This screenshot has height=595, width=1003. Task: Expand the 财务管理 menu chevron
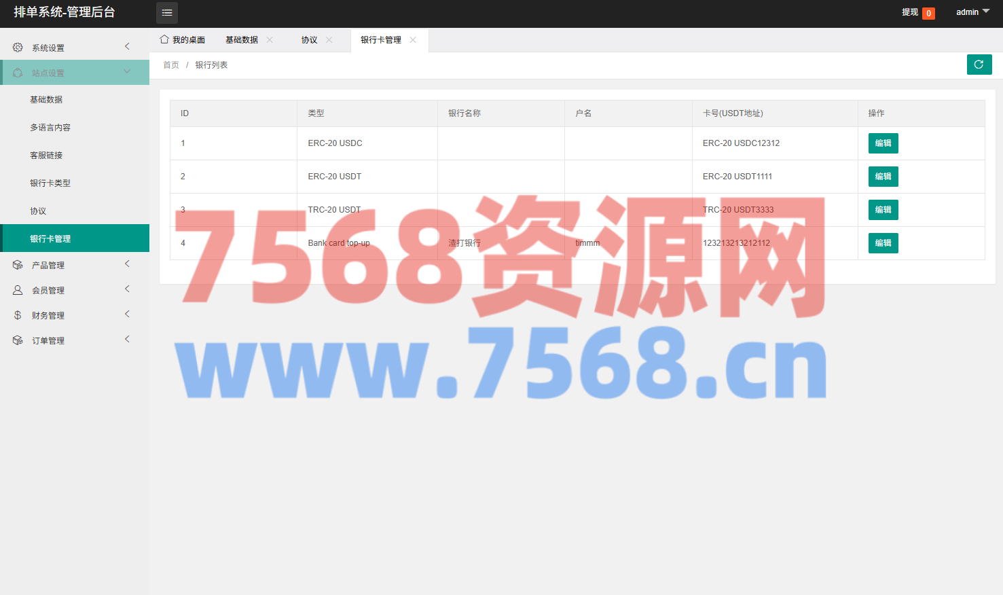(x=127, y=314)
